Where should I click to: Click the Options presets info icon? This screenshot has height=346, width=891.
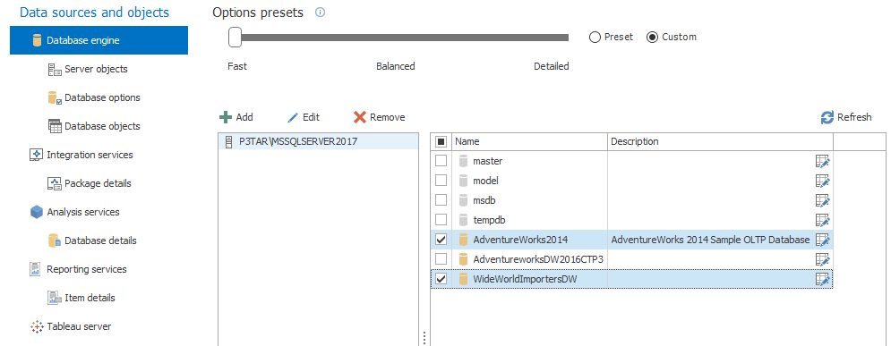pyautogui.click(x=320, y=13)
